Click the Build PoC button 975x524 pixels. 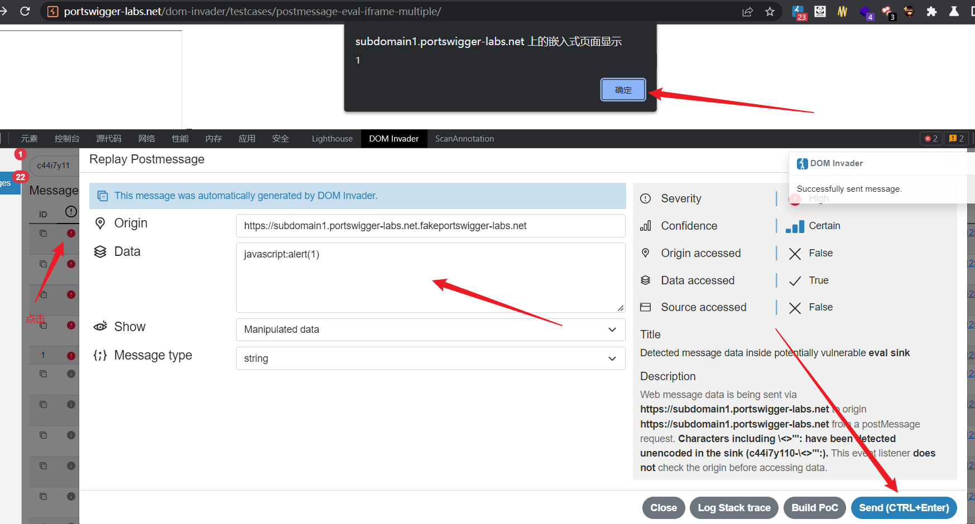coord(815,508)
